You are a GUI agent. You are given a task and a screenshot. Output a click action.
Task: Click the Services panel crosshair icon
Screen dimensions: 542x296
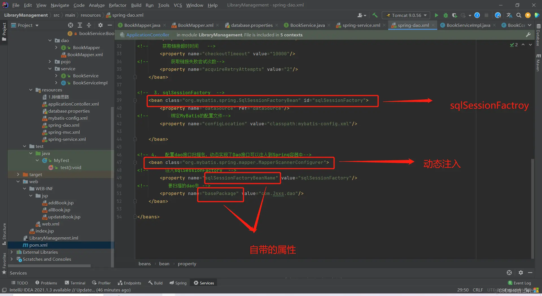pos(509,273)
